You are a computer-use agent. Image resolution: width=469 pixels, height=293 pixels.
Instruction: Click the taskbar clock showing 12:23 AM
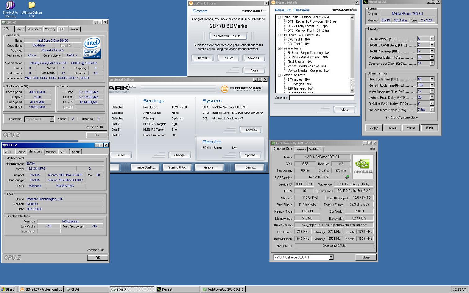tap(459, 289)
